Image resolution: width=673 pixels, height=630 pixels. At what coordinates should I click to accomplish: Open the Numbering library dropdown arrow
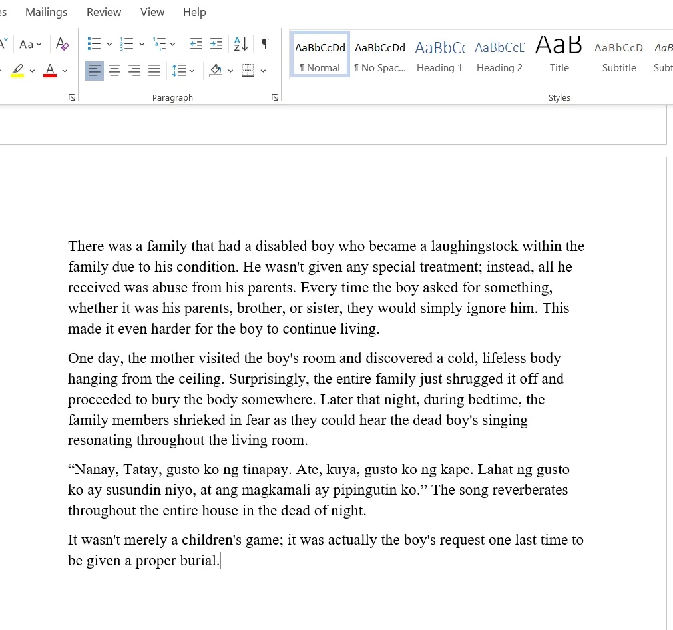142,44
